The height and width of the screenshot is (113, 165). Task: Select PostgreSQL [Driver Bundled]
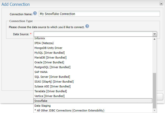pos(93,67)
